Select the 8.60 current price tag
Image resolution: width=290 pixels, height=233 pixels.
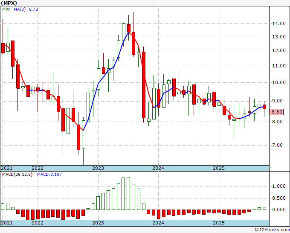tap(276, 112)
